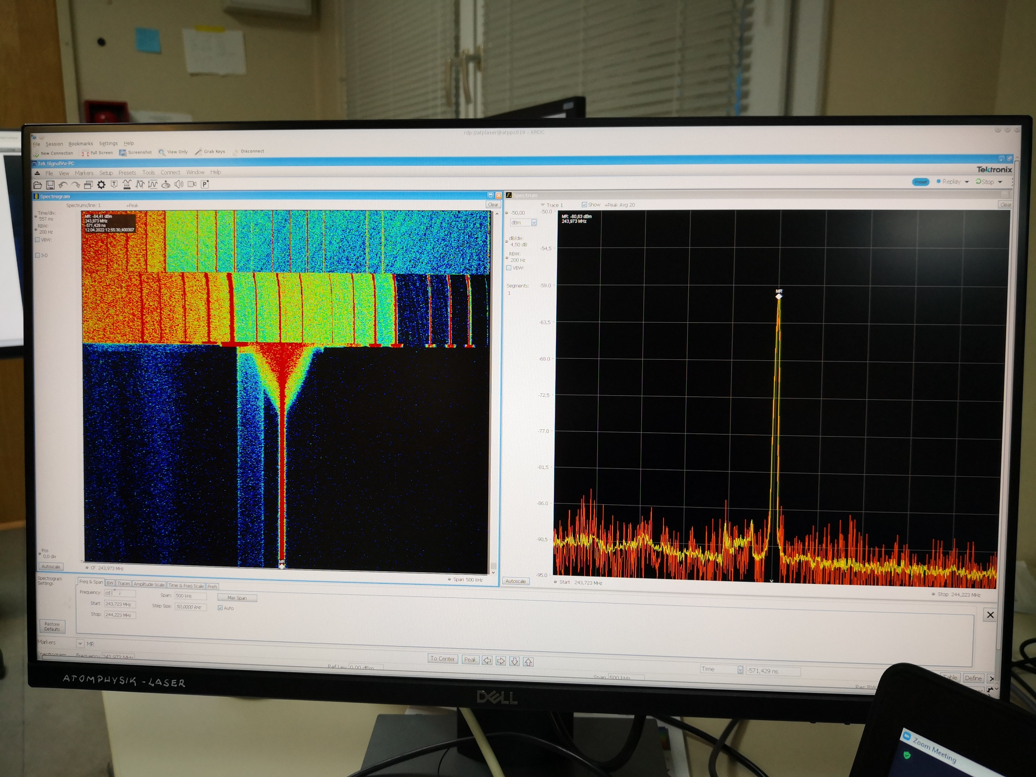Toggle View Only mode in KRDC toolbar
1036x777 pixels.
click(x=173, y=152)
